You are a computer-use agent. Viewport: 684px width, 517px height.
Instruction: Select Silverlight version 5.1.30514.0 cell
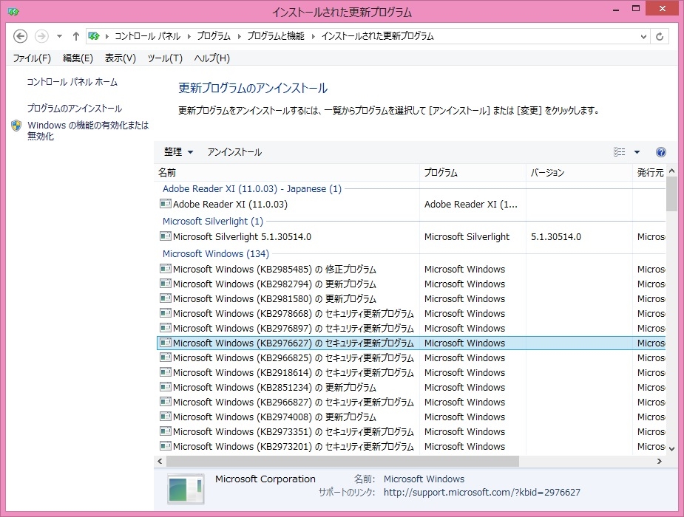(x=556, y=237)
